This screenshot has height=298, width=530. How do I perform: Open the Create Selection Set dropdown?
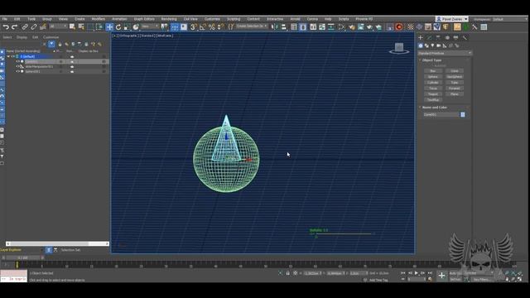point(252,26)
